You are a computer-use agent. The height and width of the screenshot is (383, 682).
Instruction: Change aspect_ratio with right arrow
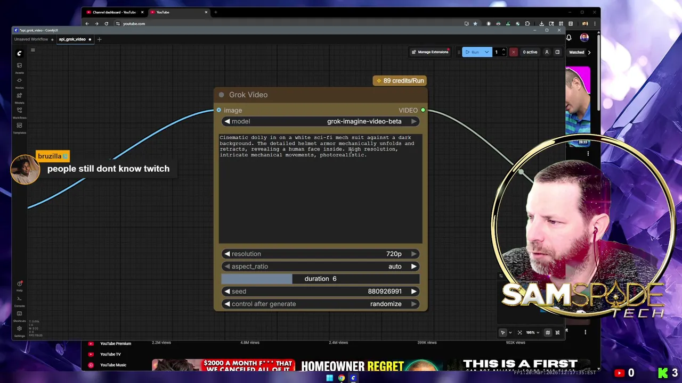click(413, 267)
